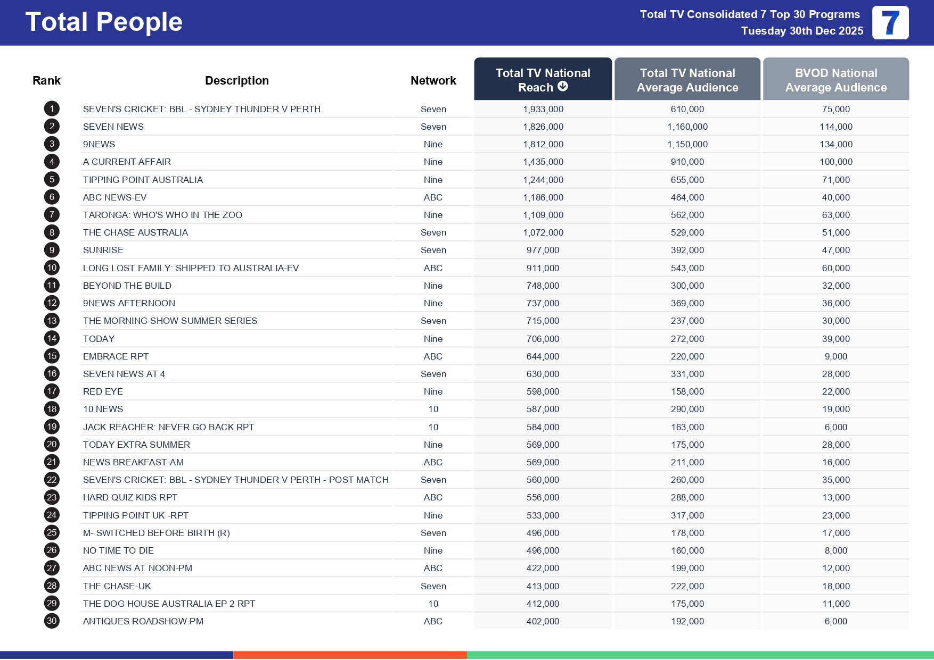This screenshot has height=660, width=934.
Task: Click the rank 5 badge circle
Action: click(x=51, y=179)
